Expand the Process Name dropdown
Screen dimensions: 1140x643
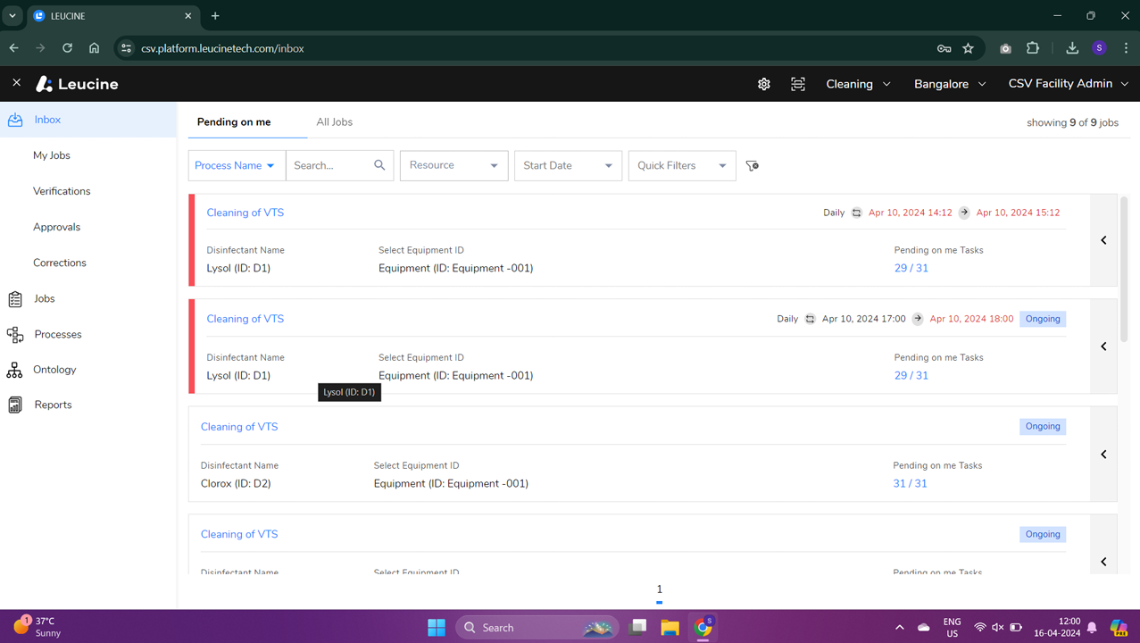[236, 165]
